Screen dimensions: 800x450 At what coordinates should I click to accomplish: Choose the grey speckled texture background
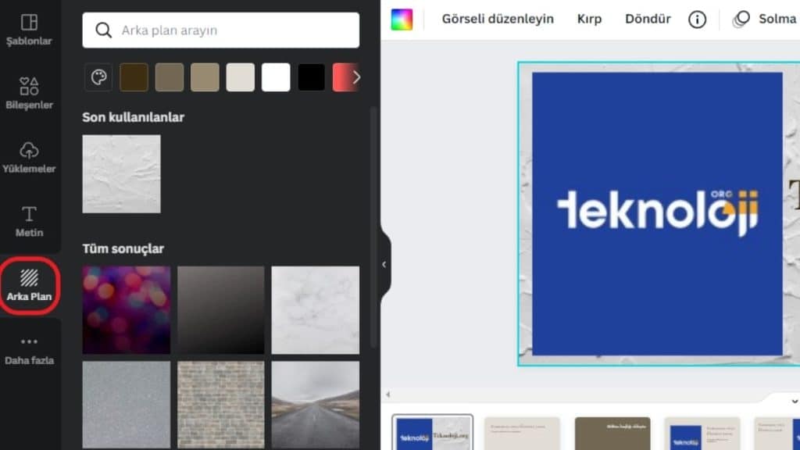tap(127, 405)
